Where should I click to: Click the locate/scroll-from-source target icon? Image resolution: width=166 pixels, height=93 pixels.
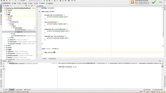(26, 6)
